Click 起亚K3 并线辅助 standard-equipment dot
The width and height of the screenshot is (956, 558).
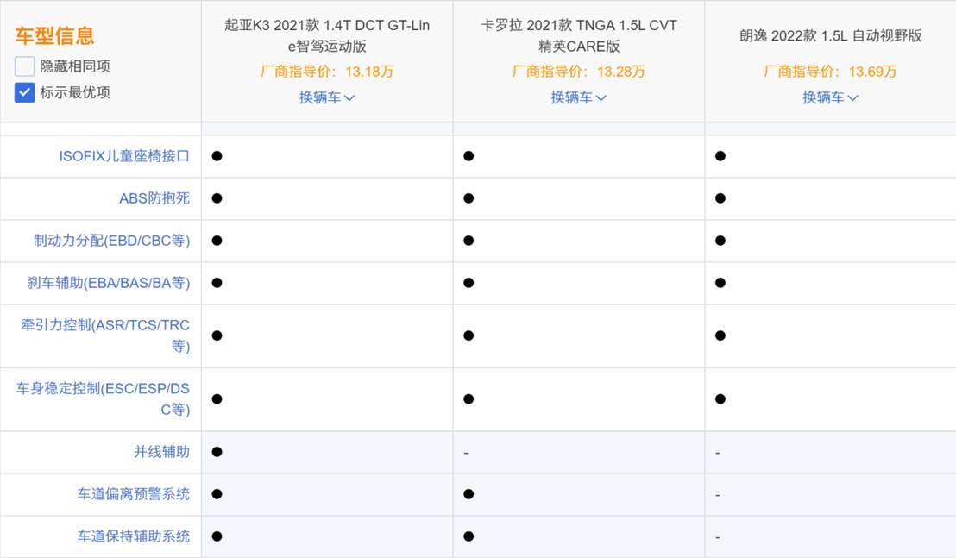pos(217,452)
